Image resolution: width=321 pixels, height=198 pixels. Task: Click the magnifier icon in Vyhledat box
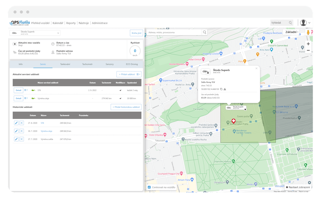[290, 23]
